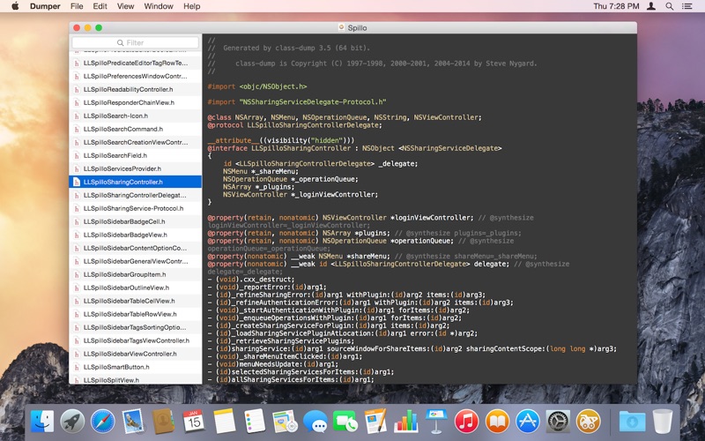Open the Mac App Store dock icon
Image resolution: width=705 pixels, height=441 pixels.
(528, 421)
